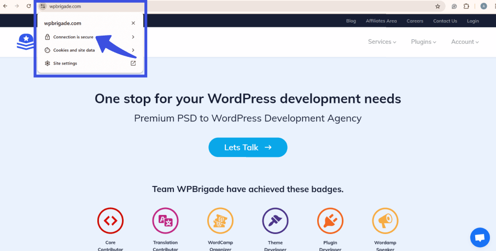This screenshot has width=496, height=251.
Task: Click the Core Contributor badge icon
Action: tap(110, 221)
